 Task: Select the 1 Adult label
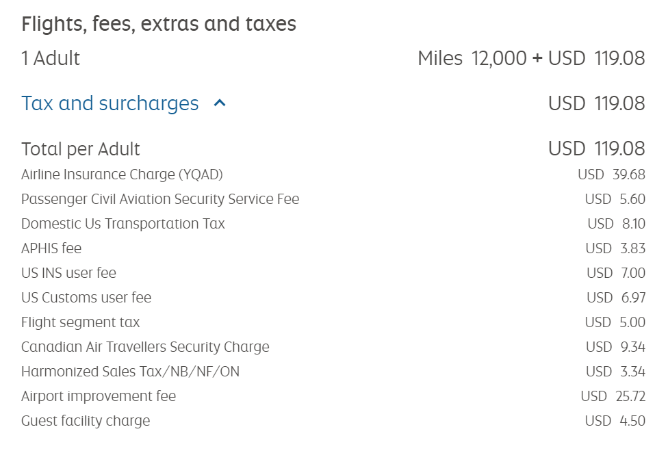[x=51, y=58]
